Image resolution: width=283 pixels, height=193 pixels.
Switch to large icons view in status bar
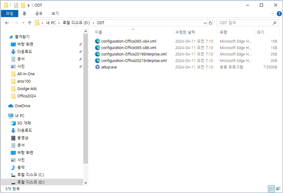pyautogui.click(x=278, y=189)
